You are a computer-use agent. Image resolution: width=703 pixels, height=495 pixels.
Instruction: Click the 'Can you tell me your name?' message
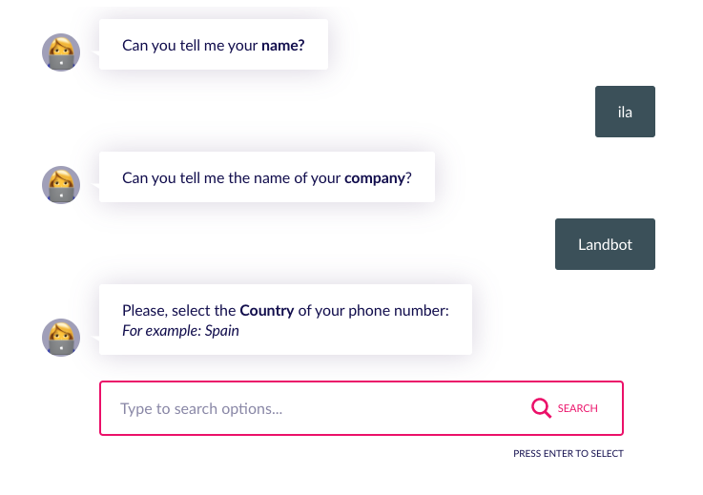[214, 45]
